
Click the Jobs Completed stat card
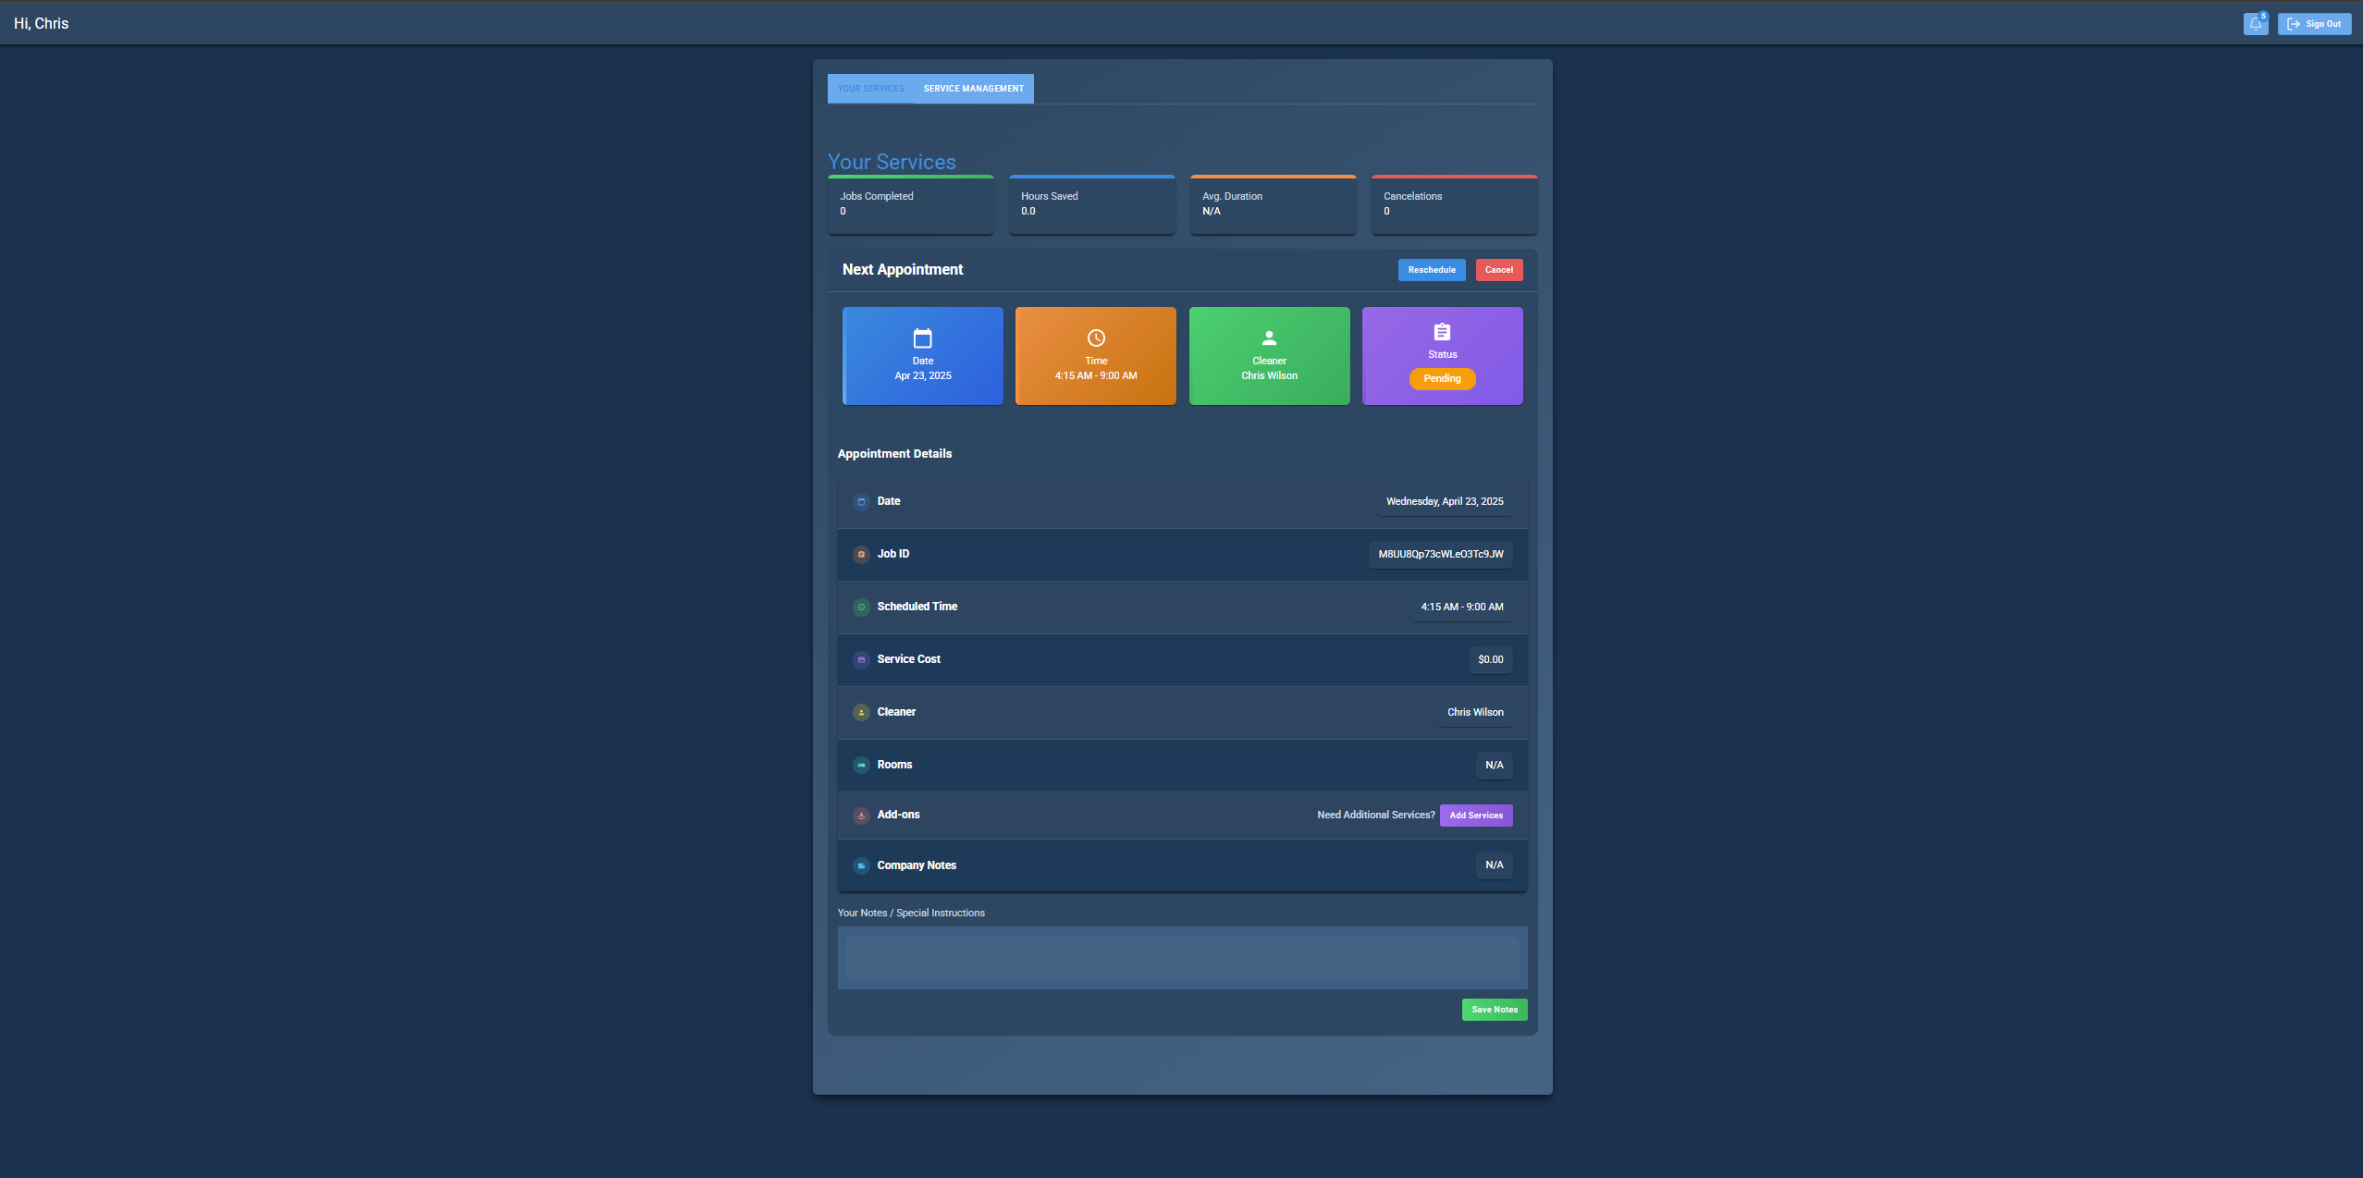click(x=910, y=204)
